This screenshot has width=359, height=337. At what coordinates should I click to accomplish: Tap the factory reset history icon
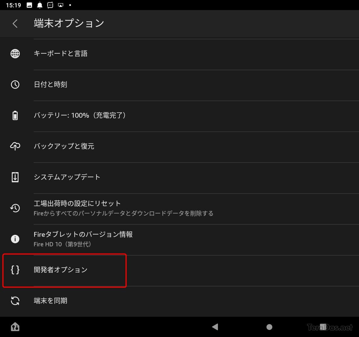pyautogui.click(x=15, y=208)
